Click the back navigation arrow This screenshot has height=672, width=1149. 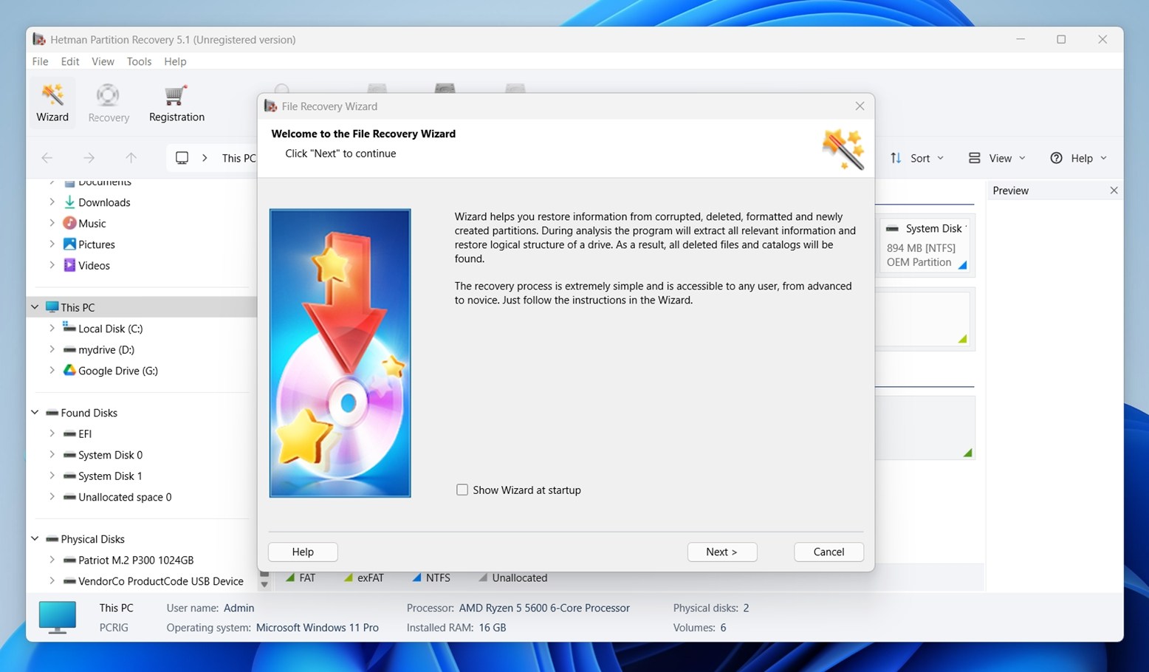tap(47, 157)
